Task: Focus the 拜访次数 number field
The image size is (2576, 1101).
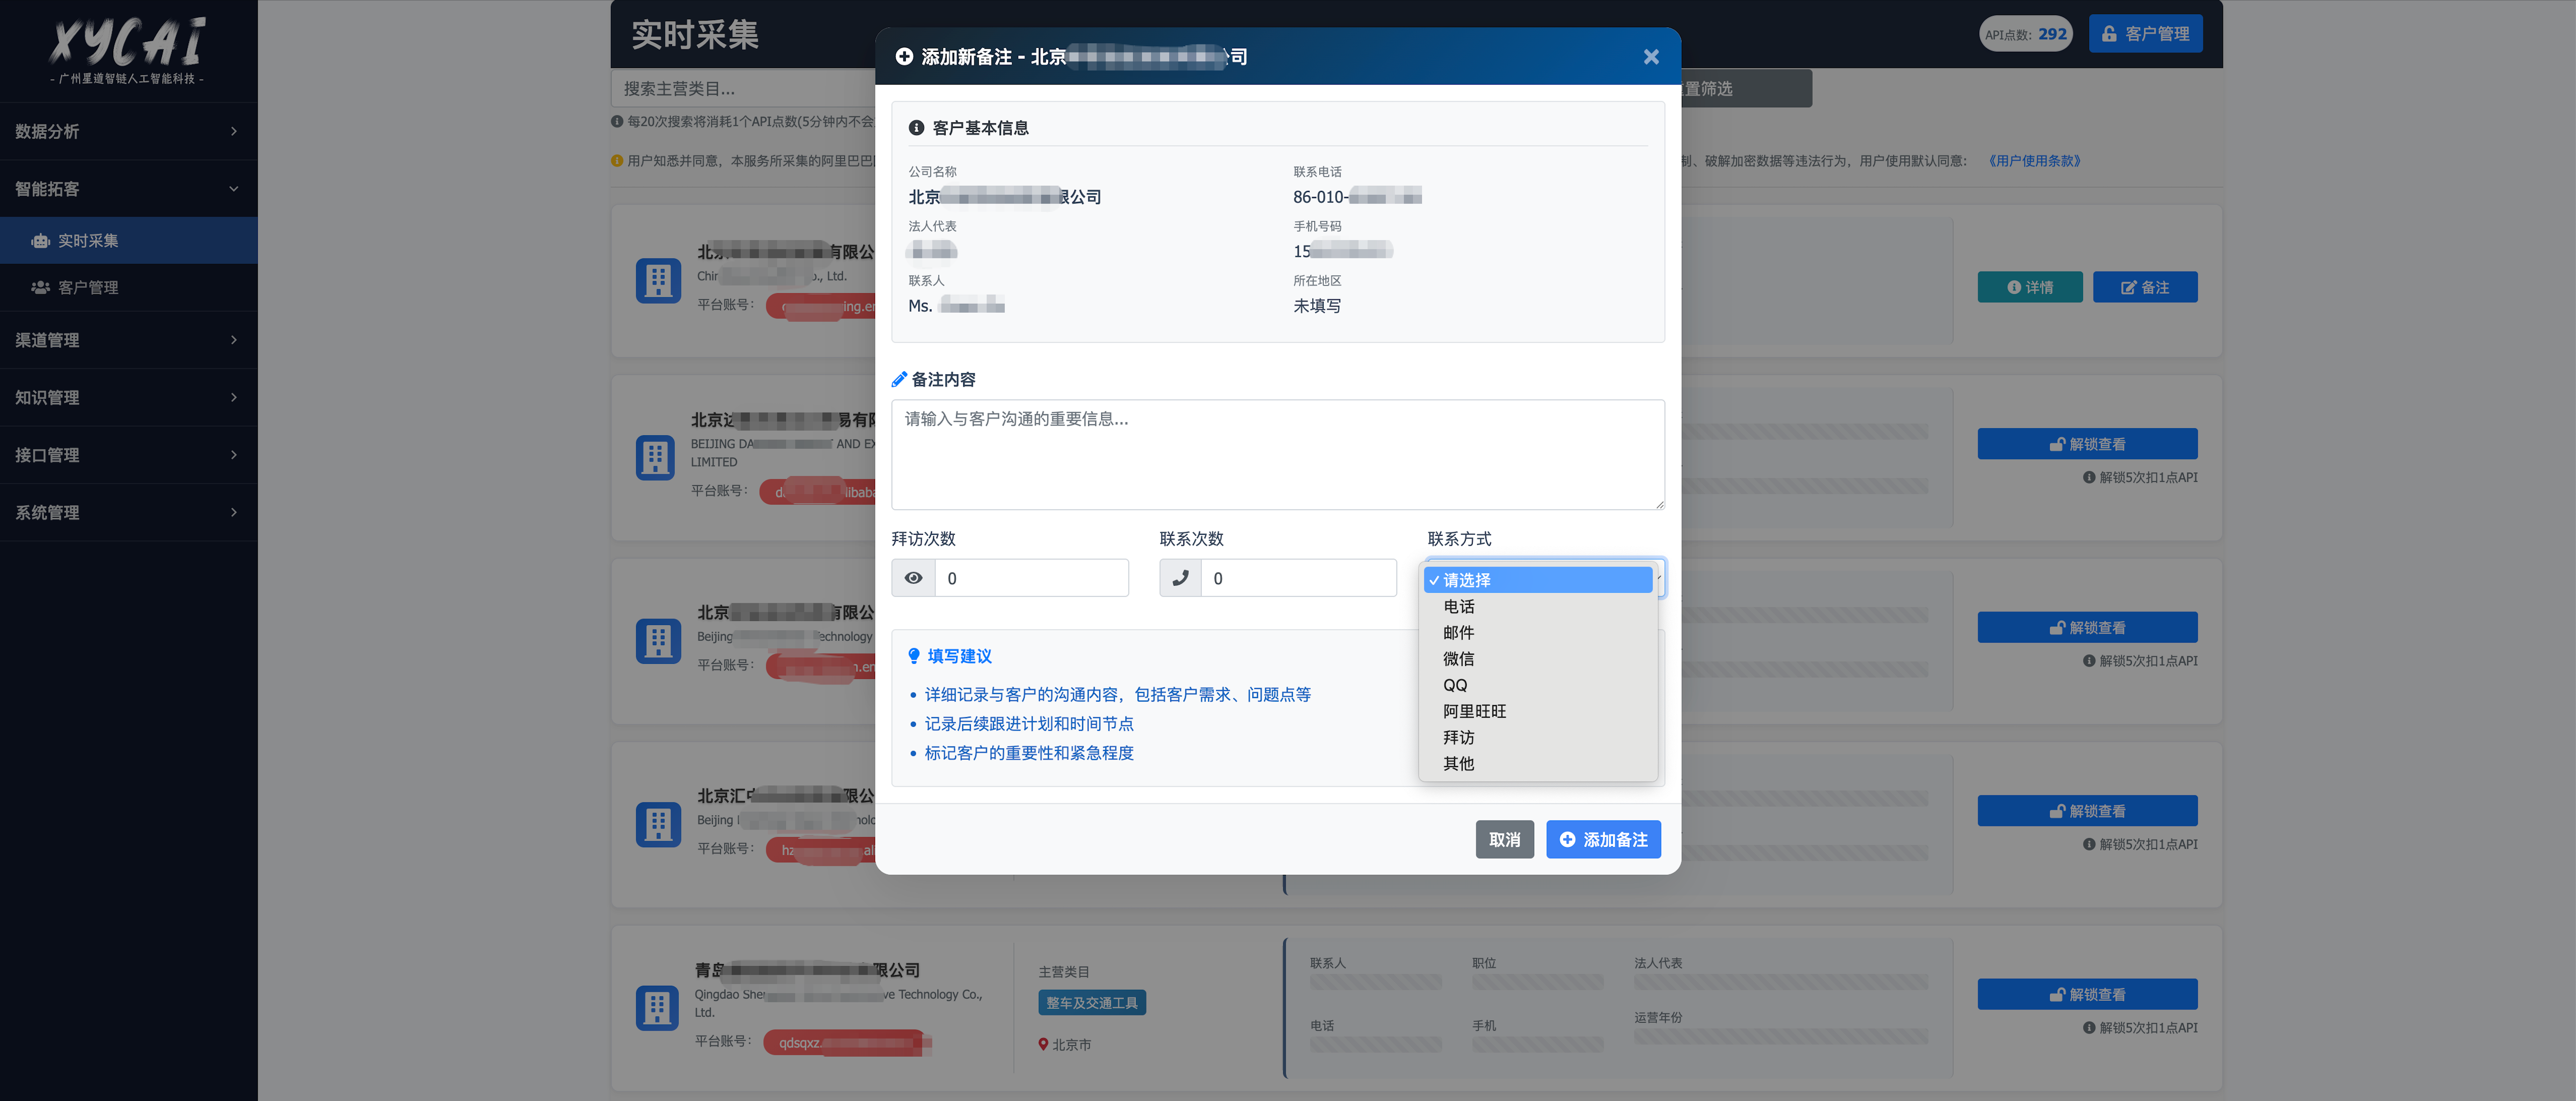Action: [1031, 578]
